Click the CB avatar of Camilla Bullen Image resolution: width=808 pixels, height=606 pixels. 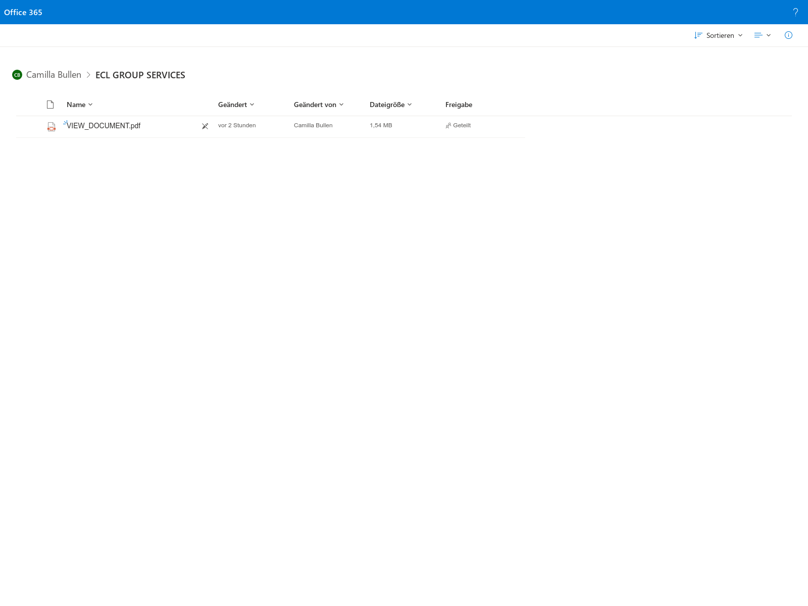tap(17, 75)
